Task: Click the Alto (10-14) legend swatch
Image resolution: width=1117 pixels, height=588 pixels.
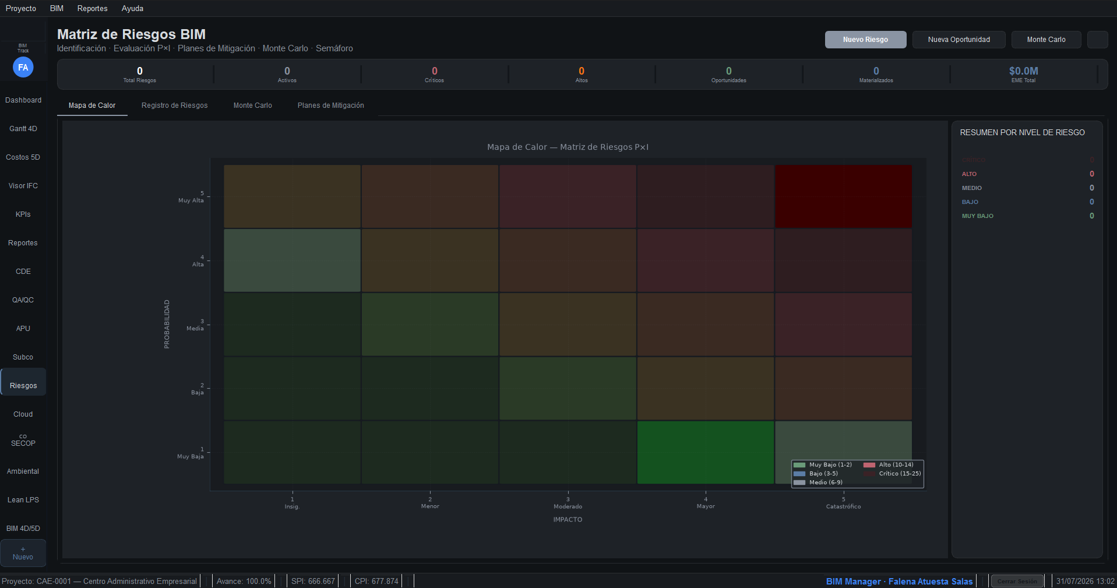Action: pos(869,465)
